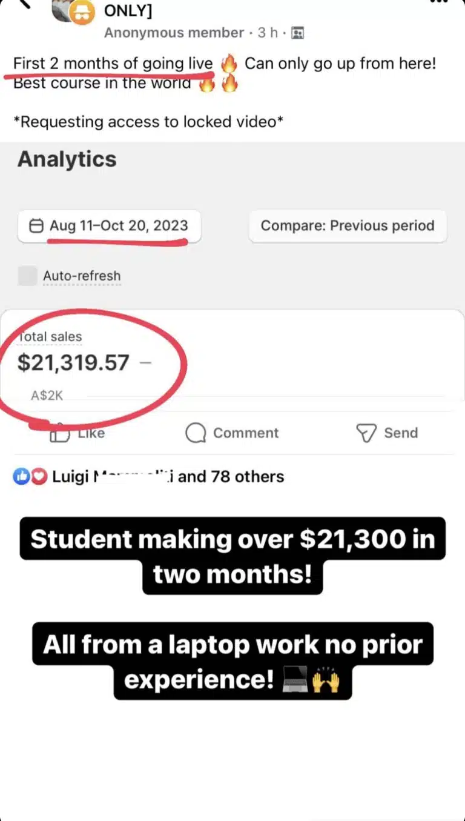Enable the Auto-refresh checkbox

pyautogui.click(x=27, y=276)
